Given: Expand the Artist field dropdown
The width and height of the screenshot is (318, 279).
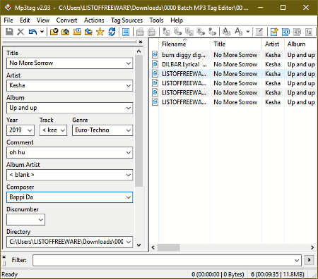Looking at the screenshot, I should 129,85.
